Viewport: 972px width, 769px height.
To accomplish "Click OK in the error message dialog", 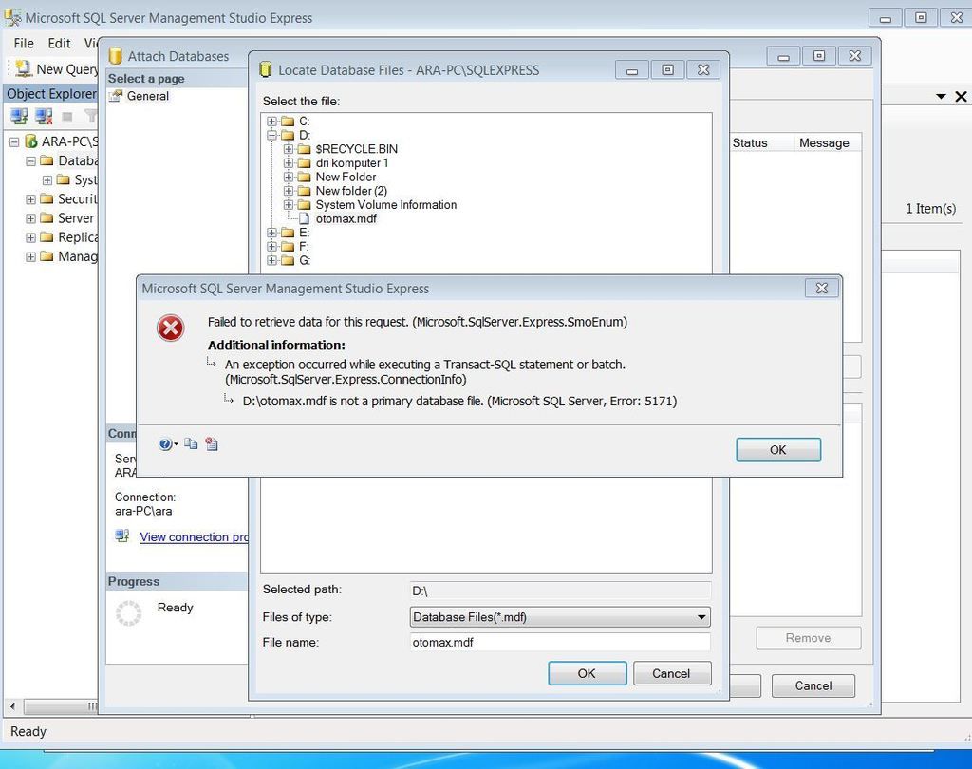I will point(778,450).
